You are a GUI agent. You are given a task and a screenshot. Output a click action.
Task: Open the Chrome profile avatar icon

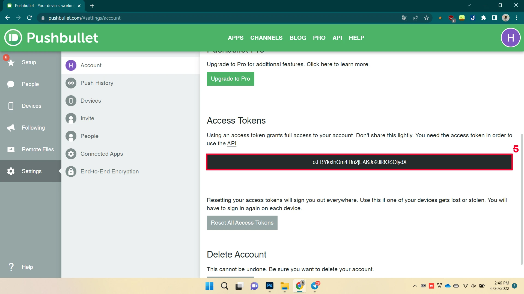click(x=506, y=18)
